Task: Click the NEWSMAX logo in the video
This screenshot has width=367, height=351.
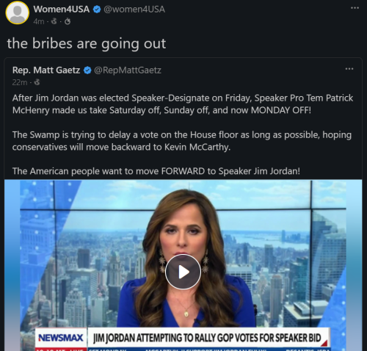Action: [61, 338]
